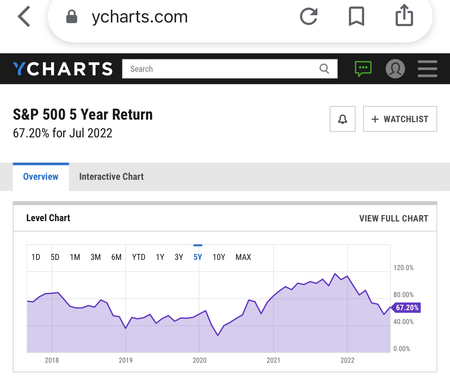Open the green chat message icon

click(363, 69)
